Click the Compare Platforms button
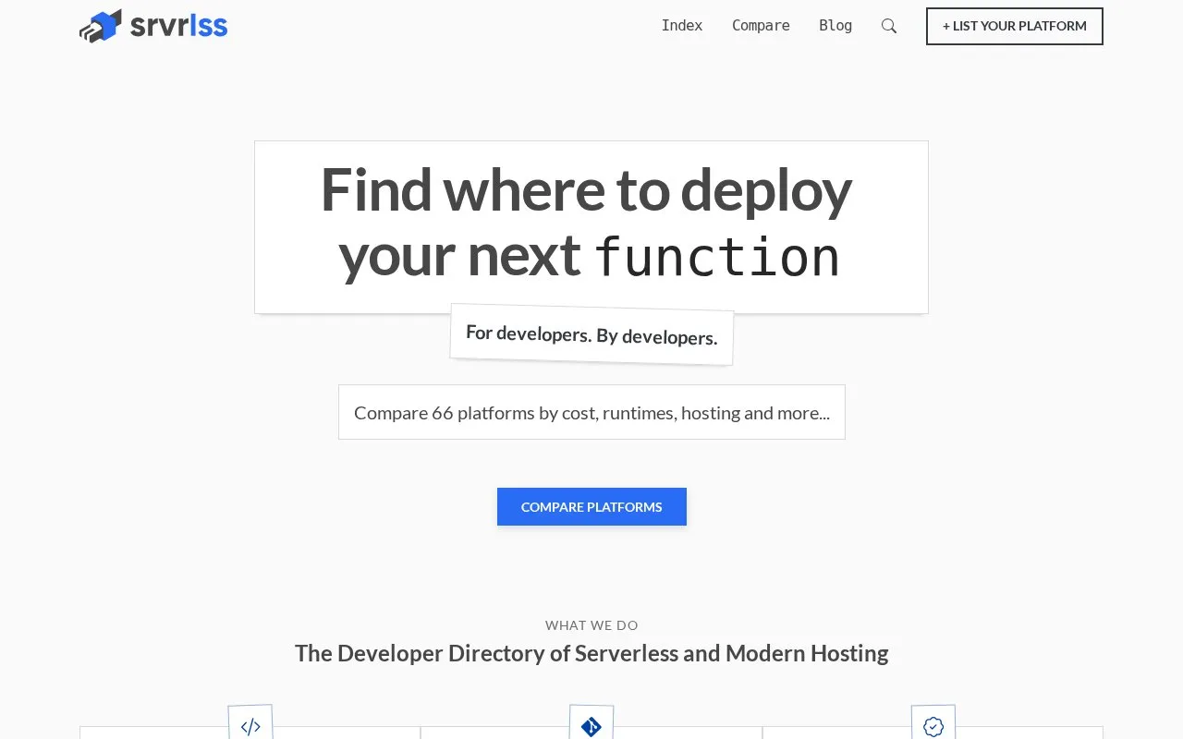Viewport: 1183px width, 739px height. pos(591,507)
